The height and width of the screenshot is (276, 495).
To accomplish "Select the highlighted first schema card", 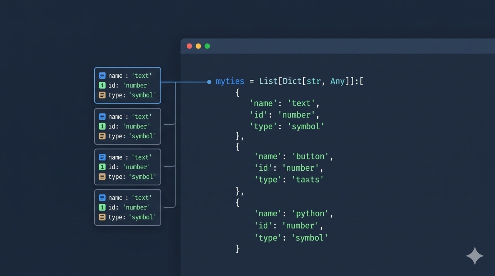I will 127,85.
